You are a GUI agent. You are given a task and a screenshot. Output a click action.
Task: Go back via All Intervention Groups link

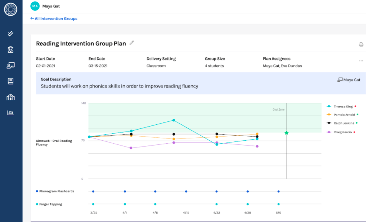click(x=53, y=18)
